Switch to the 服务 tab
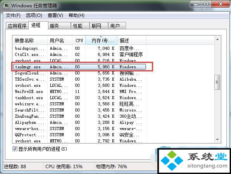This screenshot has width=231, height=174. [x=59, y=26]
